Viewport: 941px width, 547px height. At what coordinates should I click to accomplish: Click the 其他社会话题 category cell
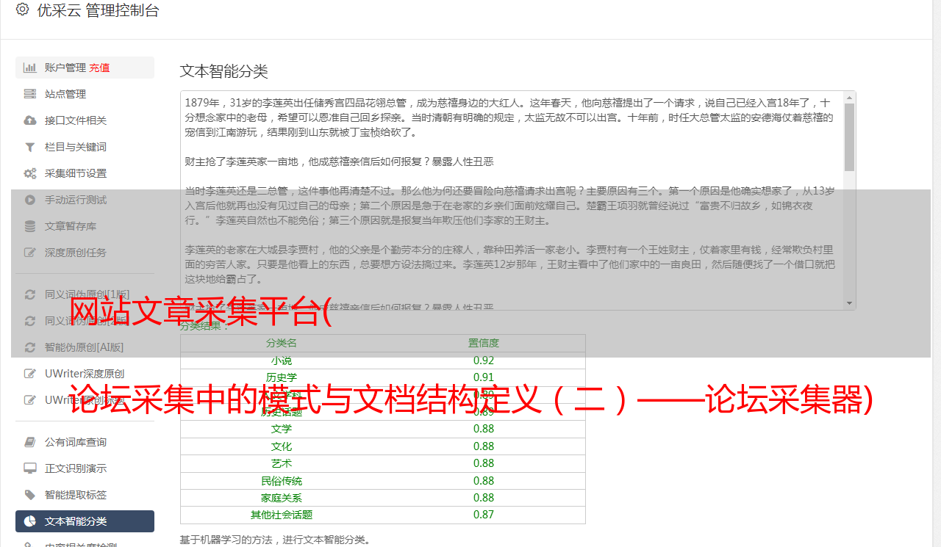pyautogui.click(x=282, y=515)
